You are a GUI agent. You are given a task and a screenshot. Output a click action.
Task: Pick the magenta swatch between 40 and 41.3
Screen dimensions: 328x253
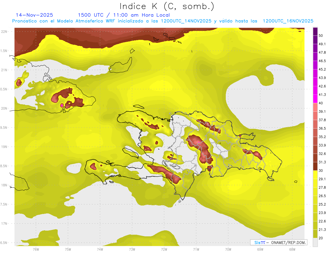point(315,99)
